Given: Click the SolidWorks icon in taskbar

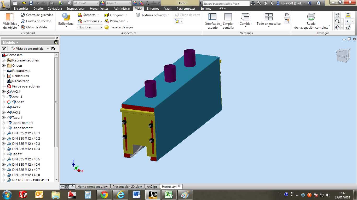Looking at the screenshot, I should pyautogui.click(x=23, y=195).
